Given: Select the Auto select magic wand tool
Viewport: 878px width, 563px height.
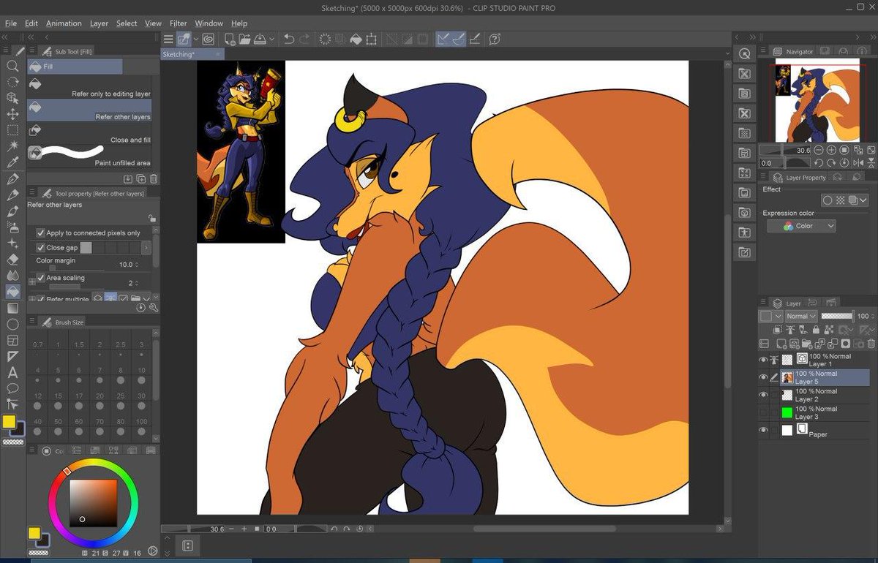Looking at the screenshot, I should (x=12, y=146).
